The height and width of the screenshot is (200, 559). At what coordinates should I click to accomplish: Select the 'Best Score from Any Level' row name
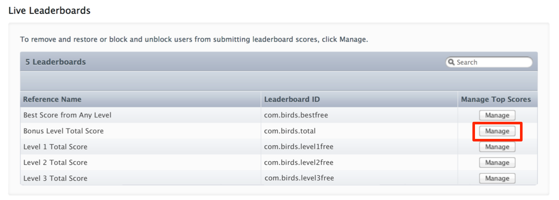[x=67, y=115]
